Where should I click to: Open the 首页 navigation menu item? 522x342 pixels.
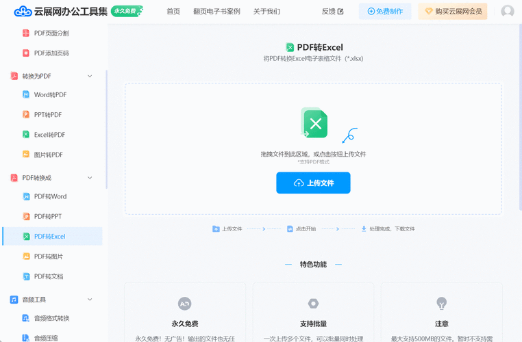pos(173,12)
